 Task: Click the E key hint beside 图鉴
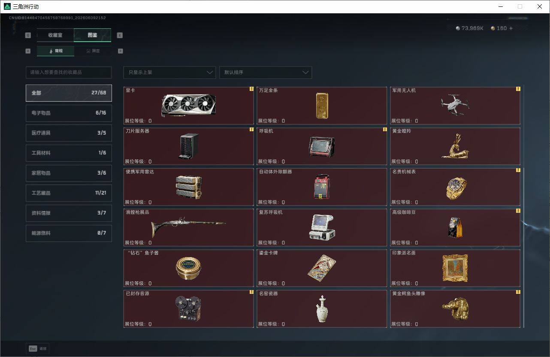[120, 35]
